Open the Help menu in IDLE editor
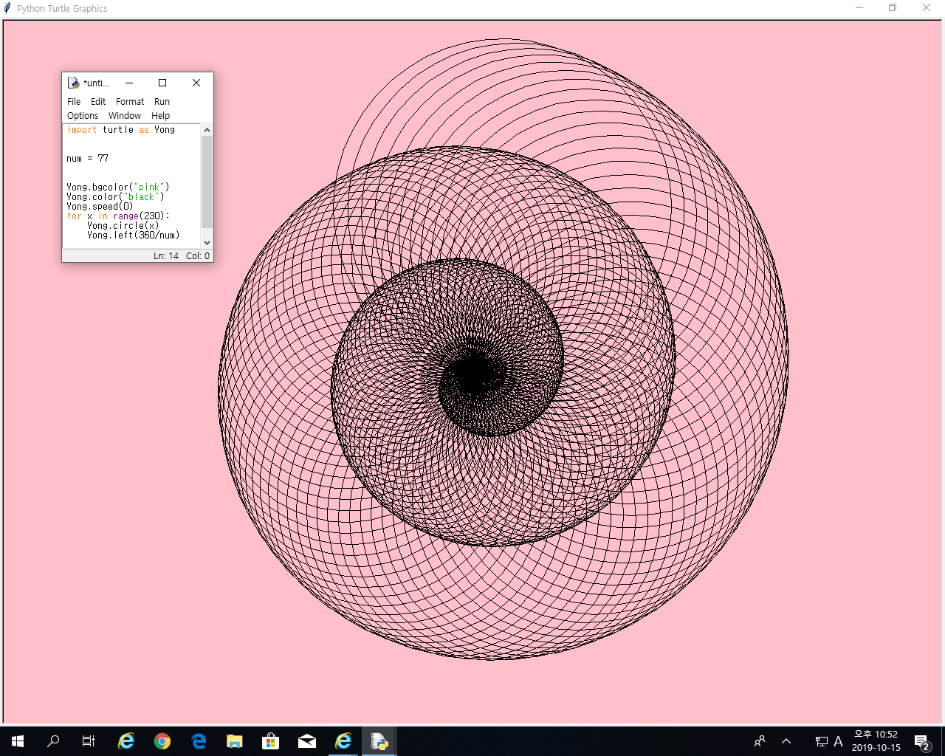945x756 pixels. click(x=160, y=116)
